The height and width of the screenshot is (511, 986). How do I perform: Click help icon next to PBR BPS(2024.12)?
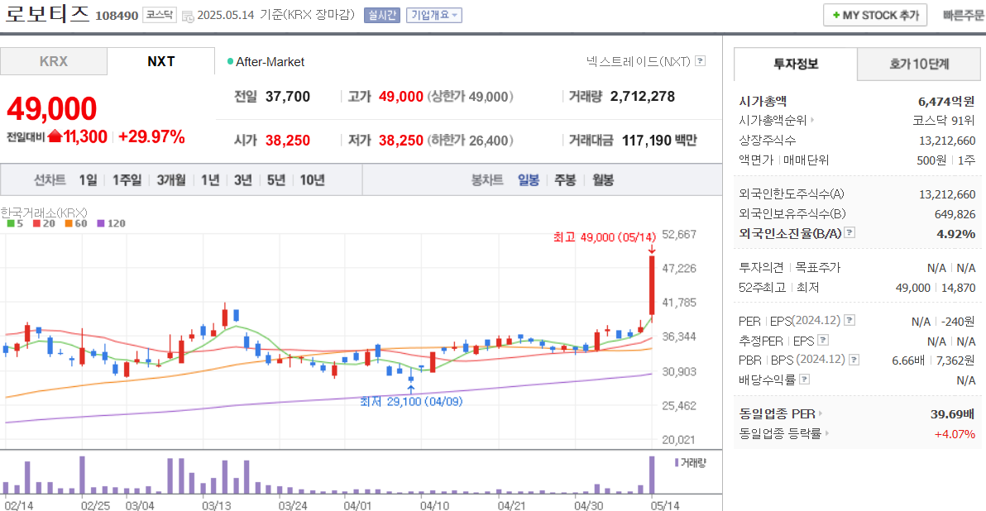click(854, 360)
